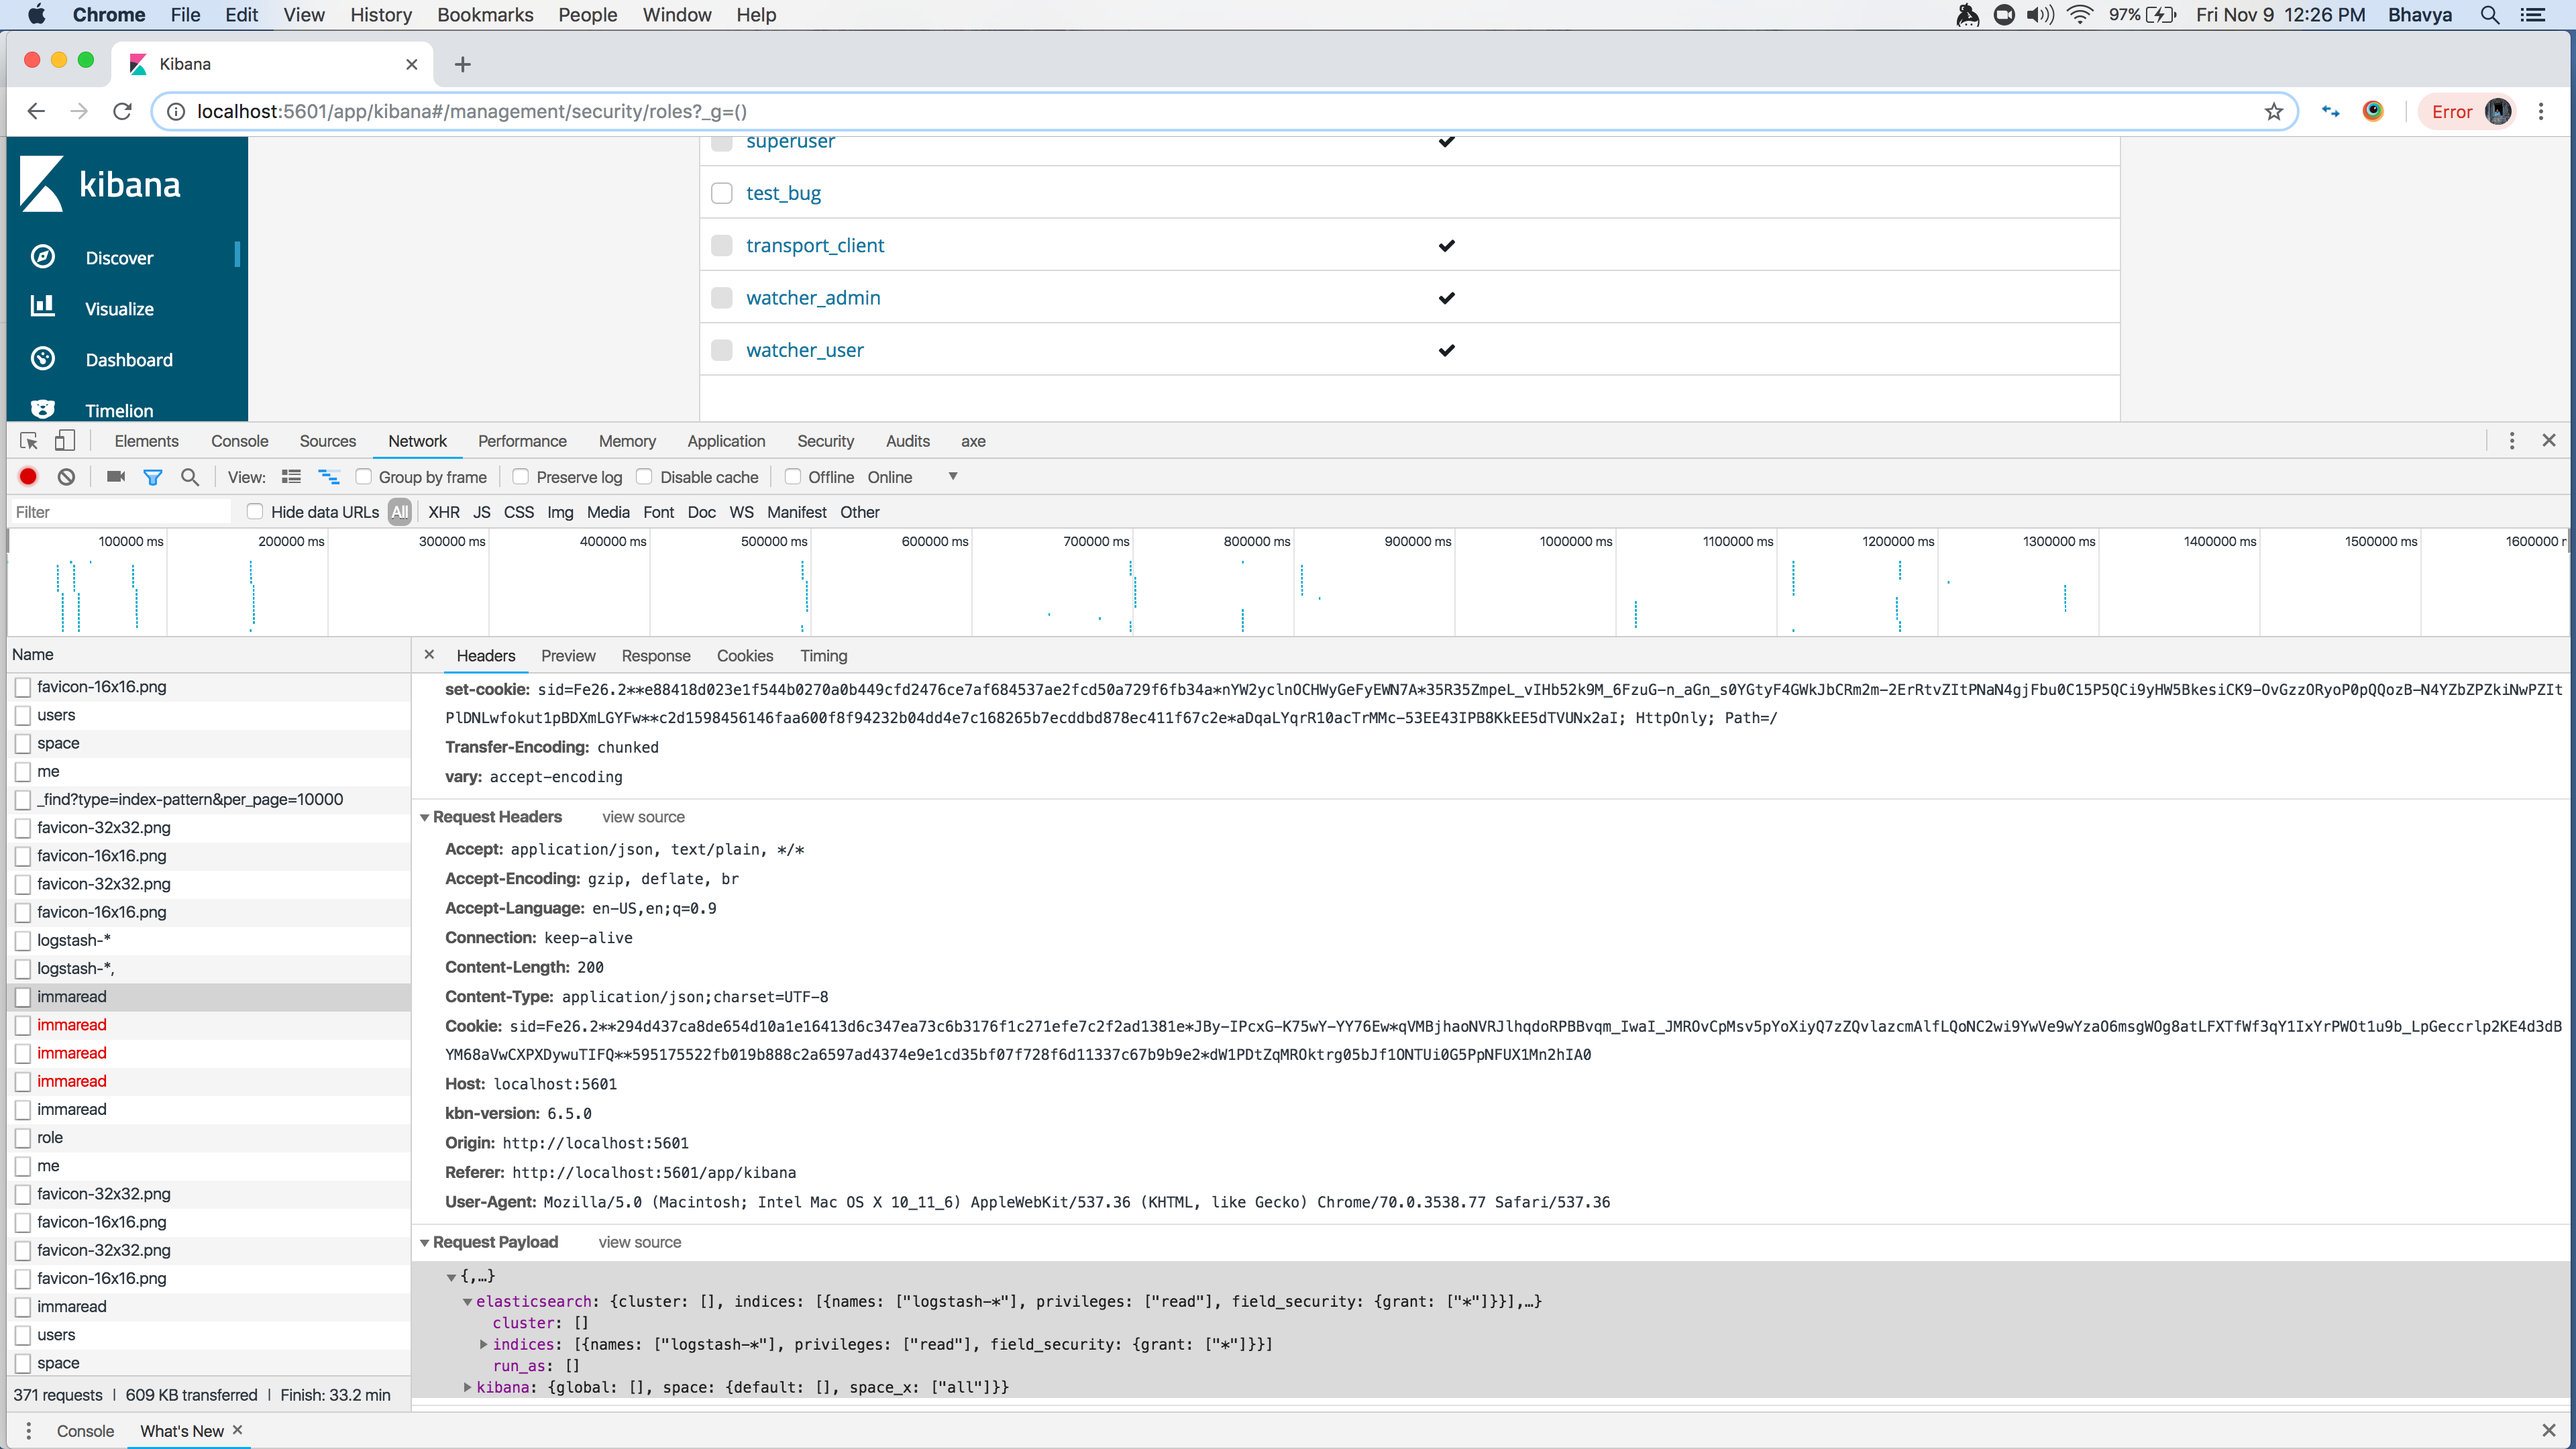Screen dimensions: 2576x1449
Task: Open the Console DevTools tab
Action: (x=239, y=441)
